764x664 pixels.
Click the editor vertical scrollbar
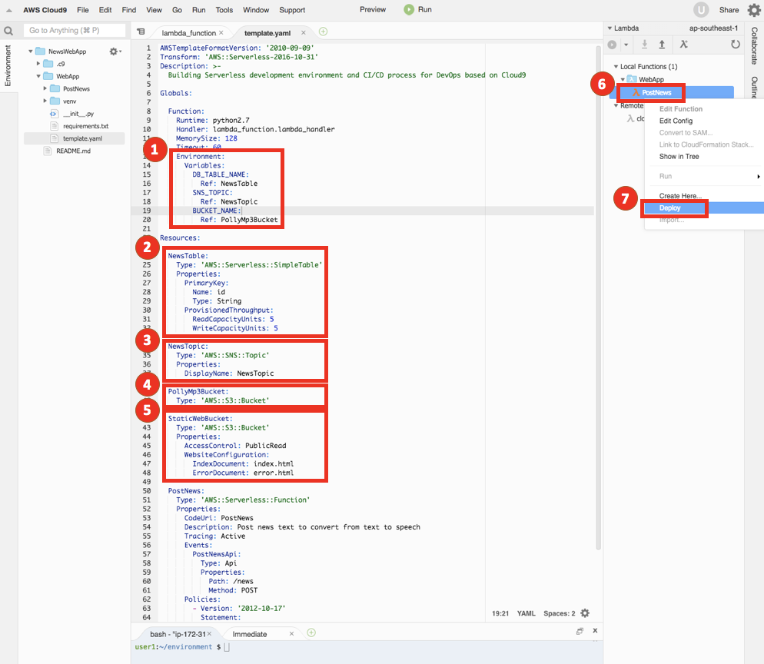[598, 297]
